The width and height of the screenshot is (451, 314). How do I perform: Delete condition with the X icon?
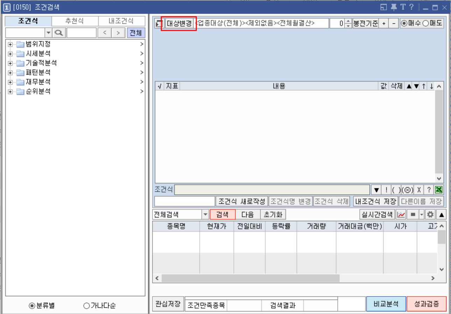click(x=420, y=190)
